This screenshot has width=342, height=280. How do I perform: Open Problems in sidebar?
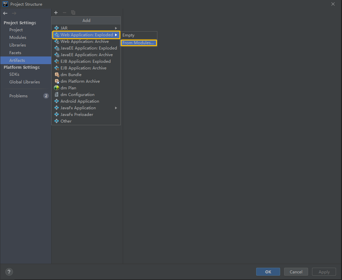tap(26, 96)
